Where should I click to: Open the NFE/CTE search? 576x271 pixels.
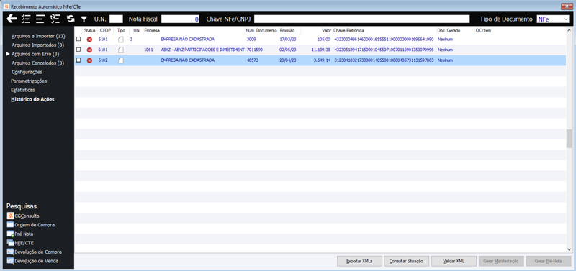(21, 243)
